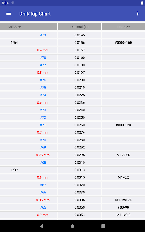The image size is (145, 232).
Task: Click the Drill Size column header
Action: pyautogui.click(x=28, y=27)
